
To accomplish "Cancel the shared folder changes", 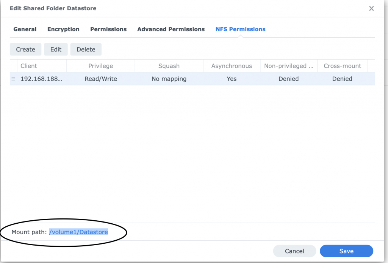I will (x=294, y=251).
